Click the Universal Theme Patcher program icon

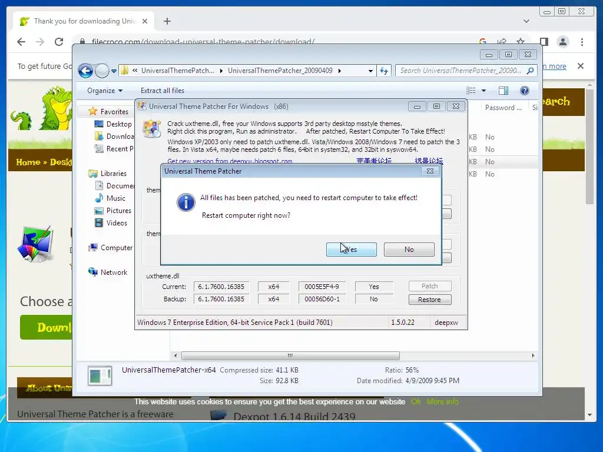tap(151, 129)
